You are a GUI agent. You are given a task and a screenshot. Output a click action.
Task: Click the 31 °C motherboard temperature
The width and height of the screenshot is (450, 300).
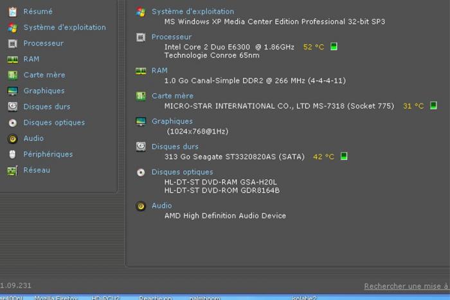(x=413, y=106)
